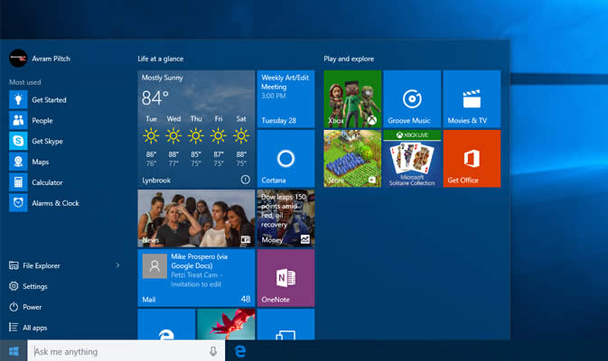Click the microphone icon in search box
The height and width of the screenshot is (361, 608).
point(213,351)
